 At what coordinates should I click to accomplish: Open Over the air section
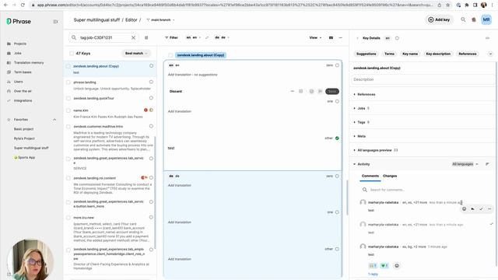tap(23, 91)
